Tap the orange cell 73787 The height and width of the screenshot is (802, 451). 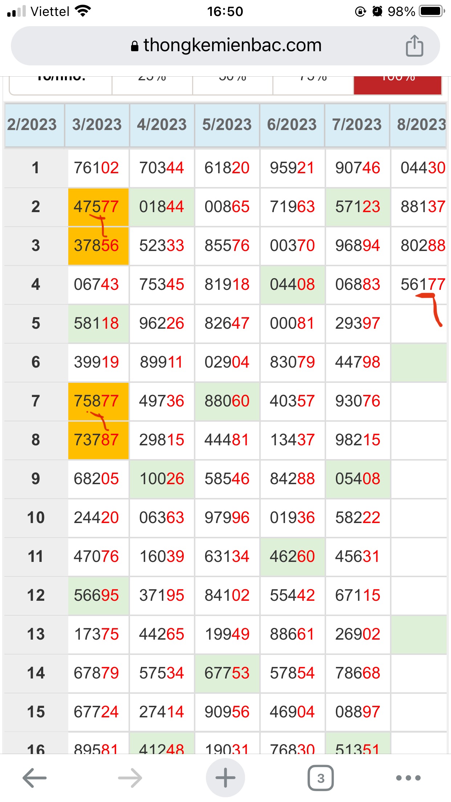(97, 440)
